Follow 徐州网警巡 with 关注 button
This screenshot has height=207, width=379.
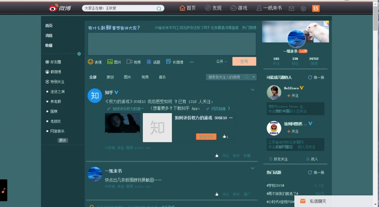click(293, 131)
